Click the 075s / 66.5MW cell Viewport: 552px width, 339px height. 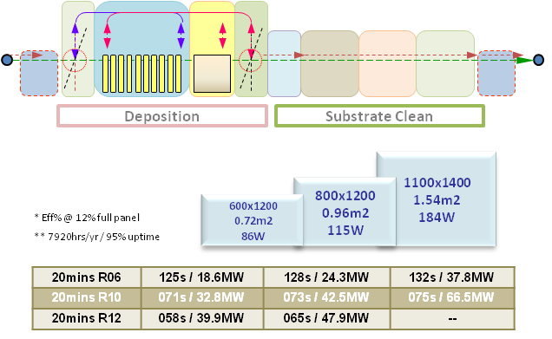(x=452, y=297)
